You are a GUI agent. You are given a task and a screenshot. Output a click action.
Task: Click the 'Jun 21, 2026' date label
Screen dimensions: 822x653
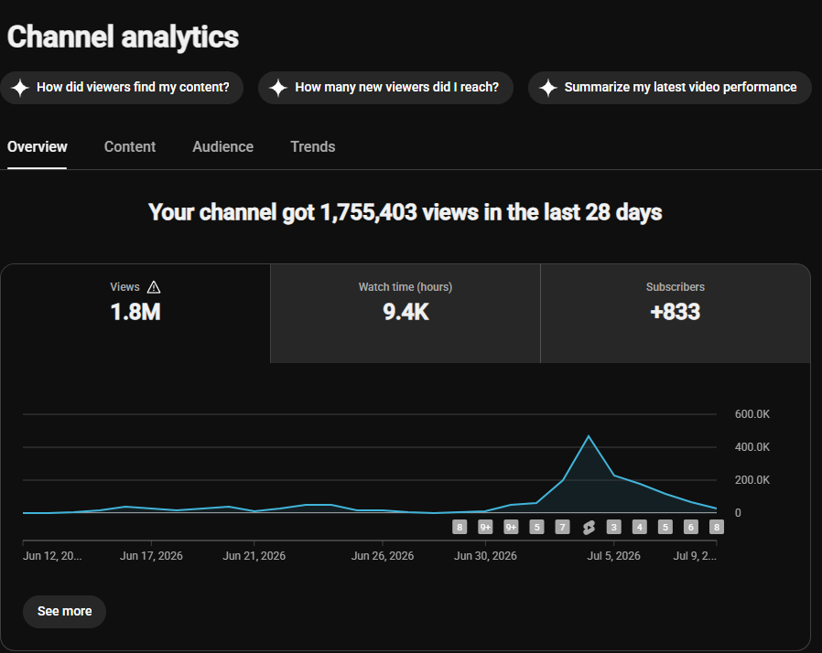pos(254,556)
